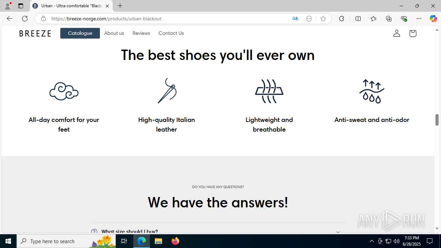Open Task View on taskbar
The width and height of the screenshot is (441, 248).
coord(124,241)
